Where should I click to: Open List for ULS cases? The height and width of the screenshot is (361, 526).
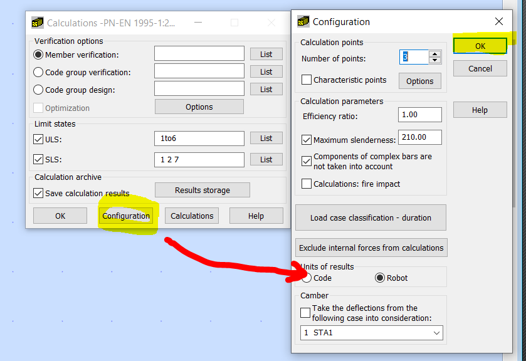pos(266,139)
